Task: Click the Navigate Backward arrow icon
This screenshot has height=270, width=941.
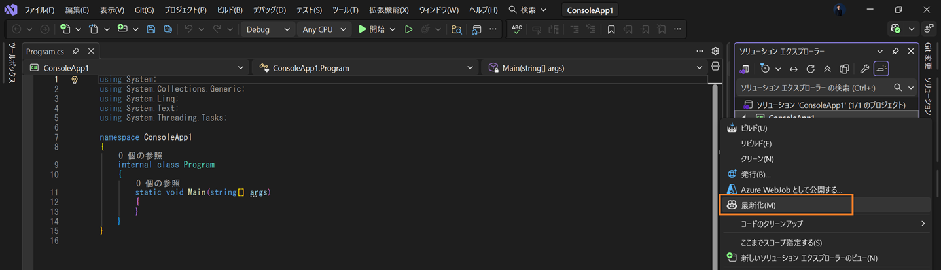Action: (17, 29)
